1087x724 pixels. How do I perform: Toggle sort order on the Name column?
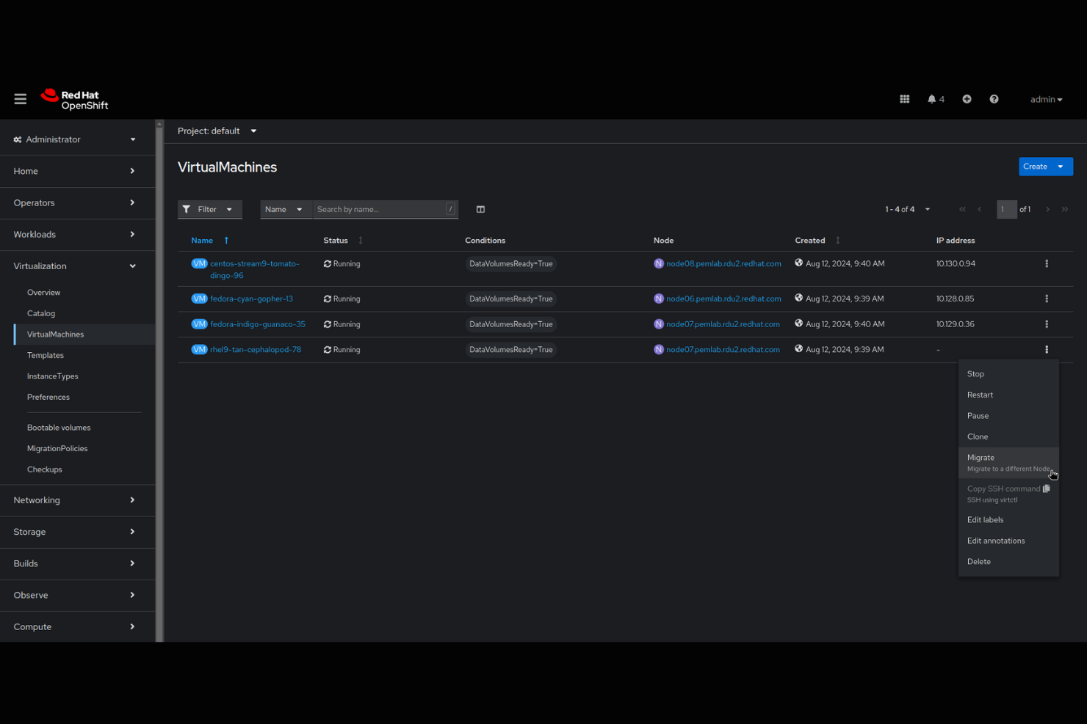click(226, 240)
